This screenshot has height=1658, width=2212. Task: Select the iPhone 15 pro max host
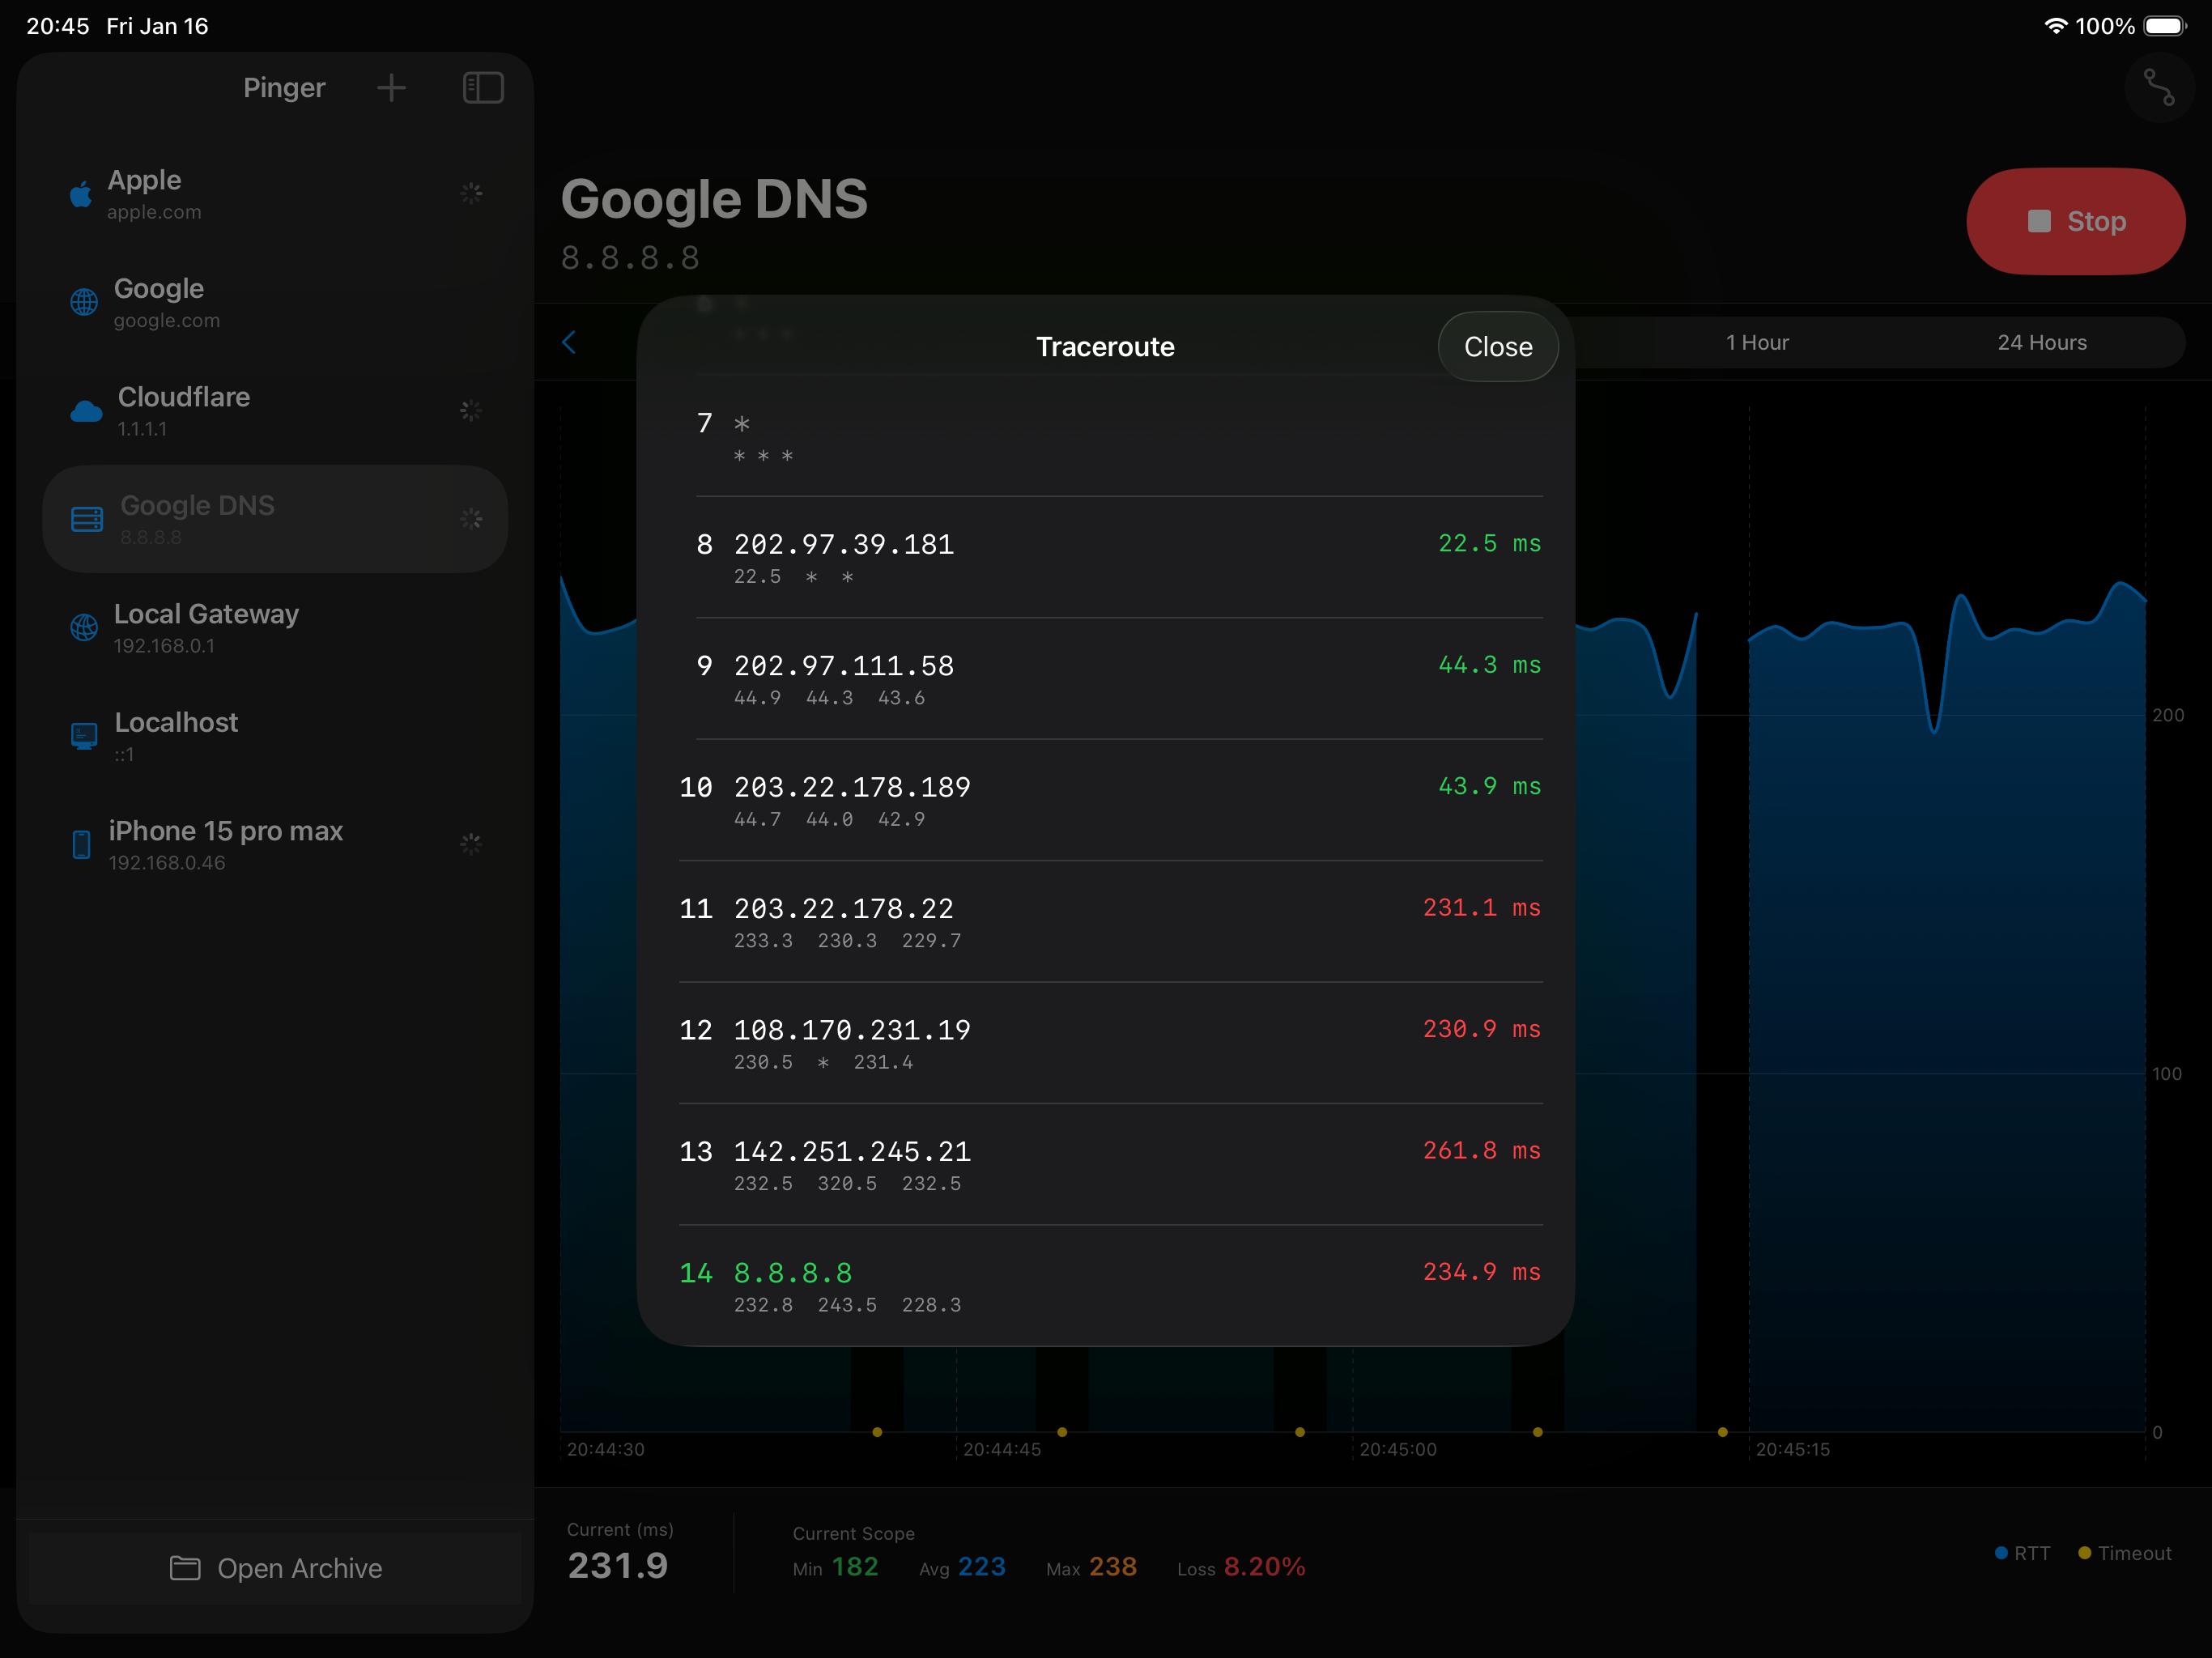(275, 844)
